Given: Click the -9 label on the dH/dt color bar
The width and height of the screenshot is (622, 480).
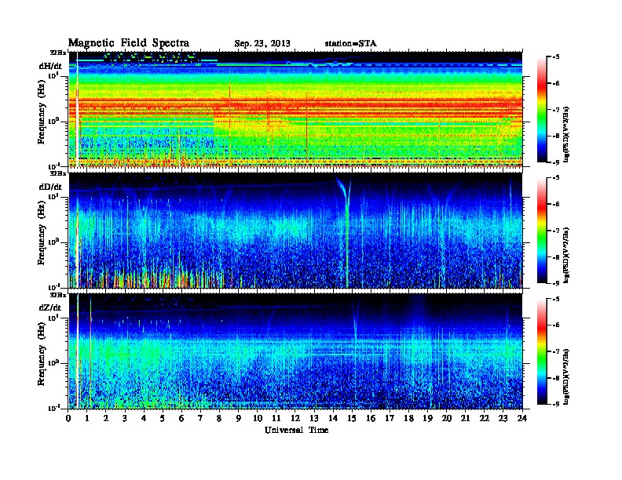Looking at the screenshot, I should (556, 162).
